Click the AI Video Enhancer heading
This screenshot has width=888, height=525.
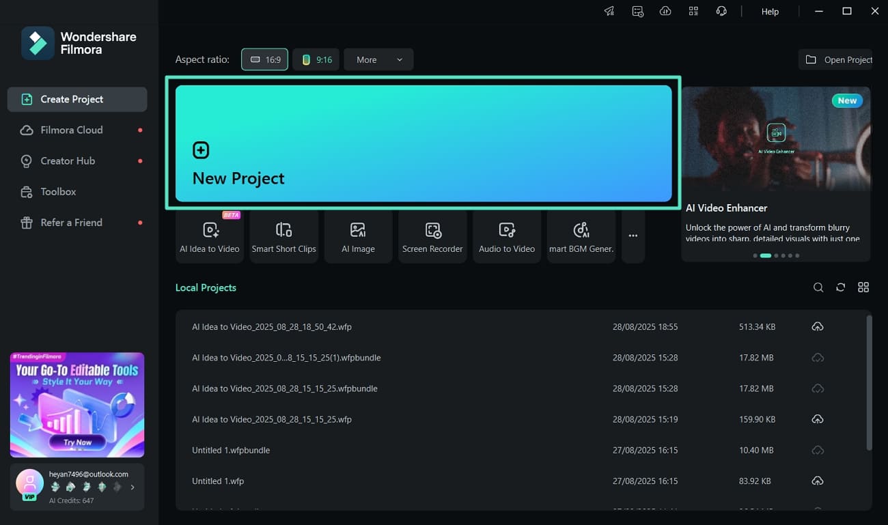[x=726, y=208]
